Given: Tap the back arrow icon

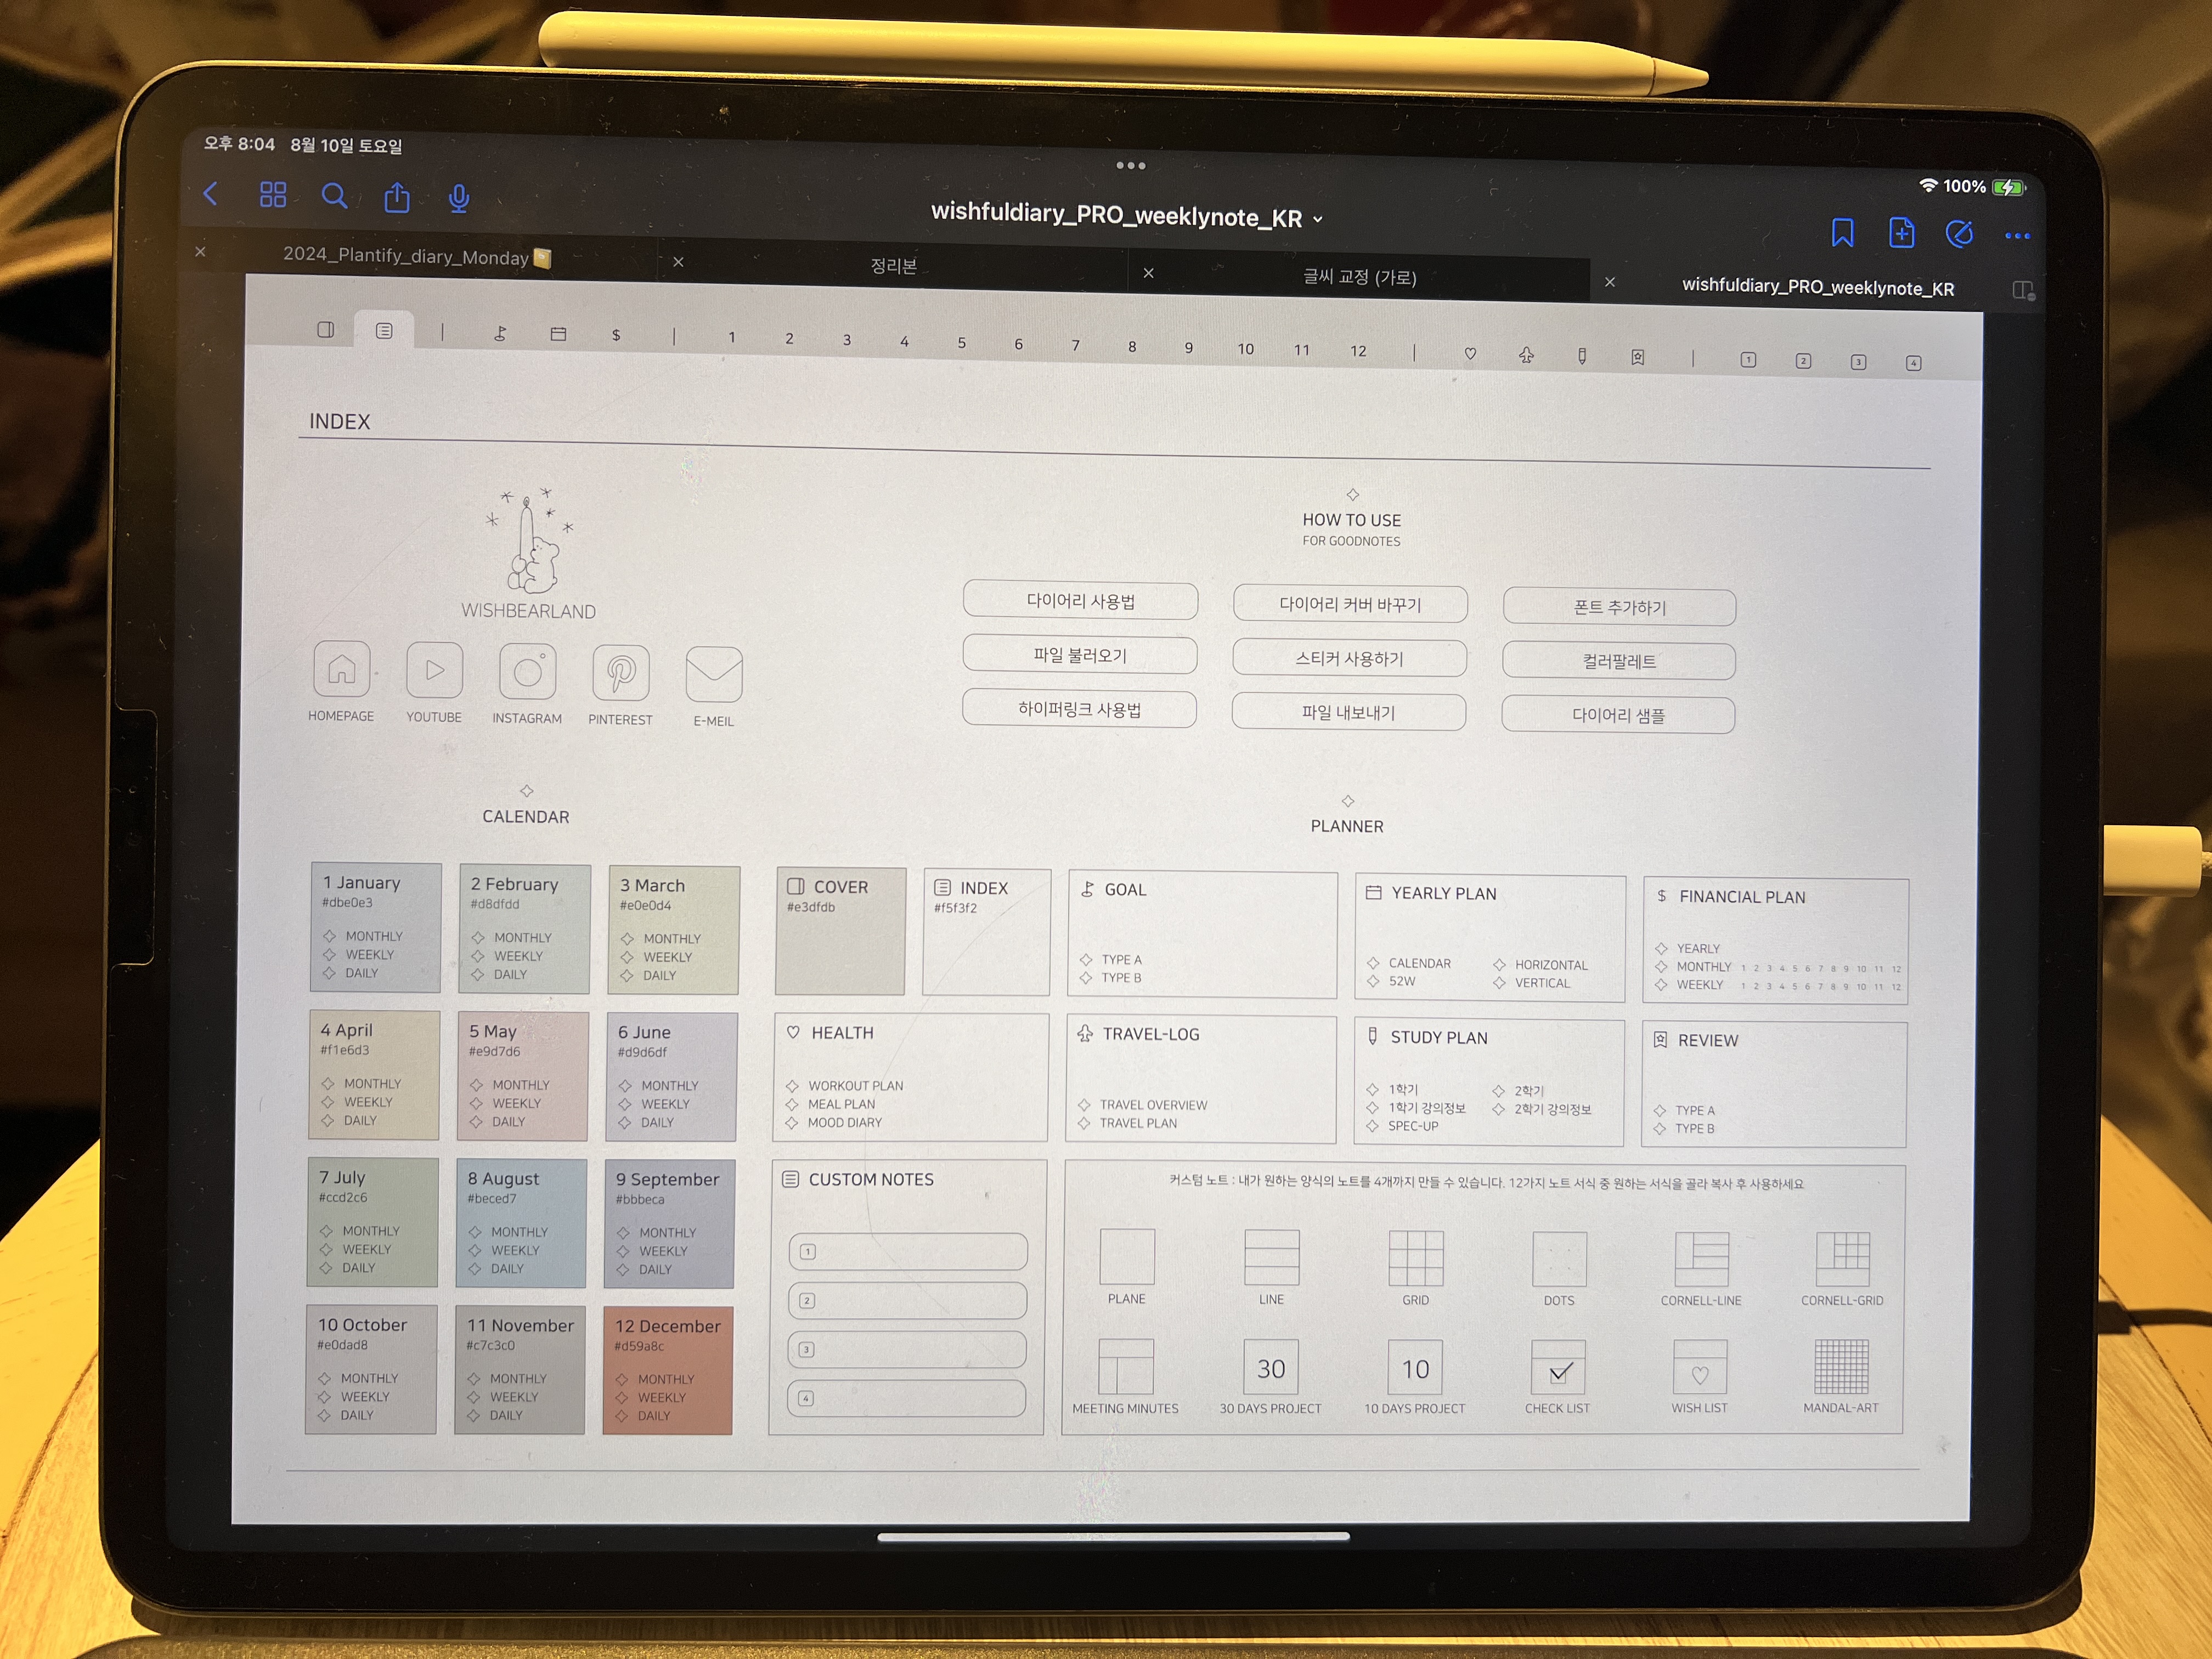Looking at the screenshot, I should point(211,193).
